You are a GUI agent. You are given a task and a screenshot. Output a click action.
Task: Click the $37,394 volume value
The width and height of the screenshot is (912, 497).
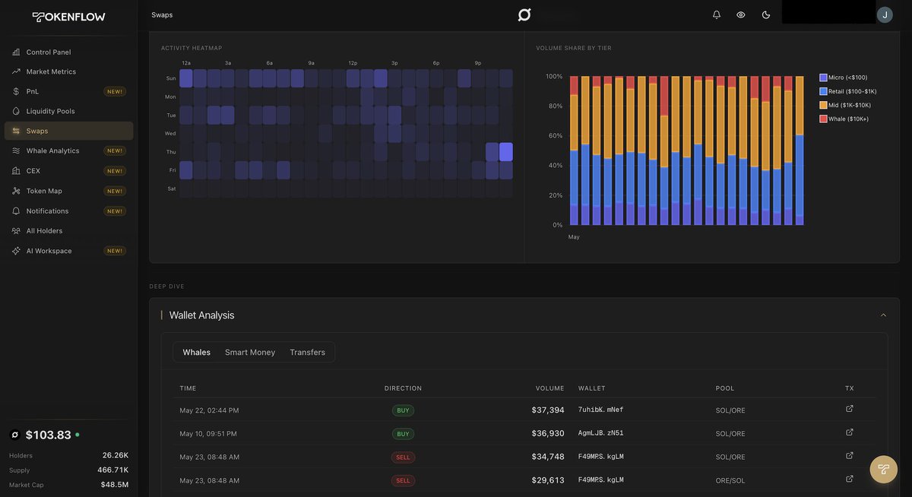click(x=548, y=410)
